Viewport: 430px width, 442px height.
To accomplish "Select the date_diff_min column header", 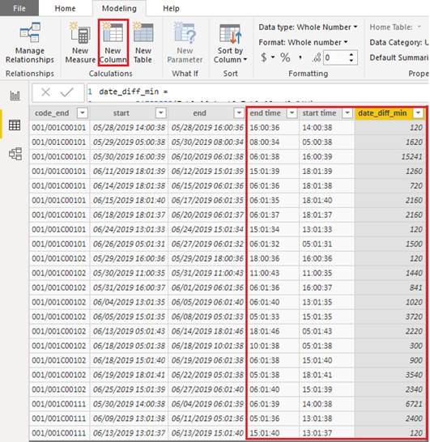I will [x=382, y=113].
